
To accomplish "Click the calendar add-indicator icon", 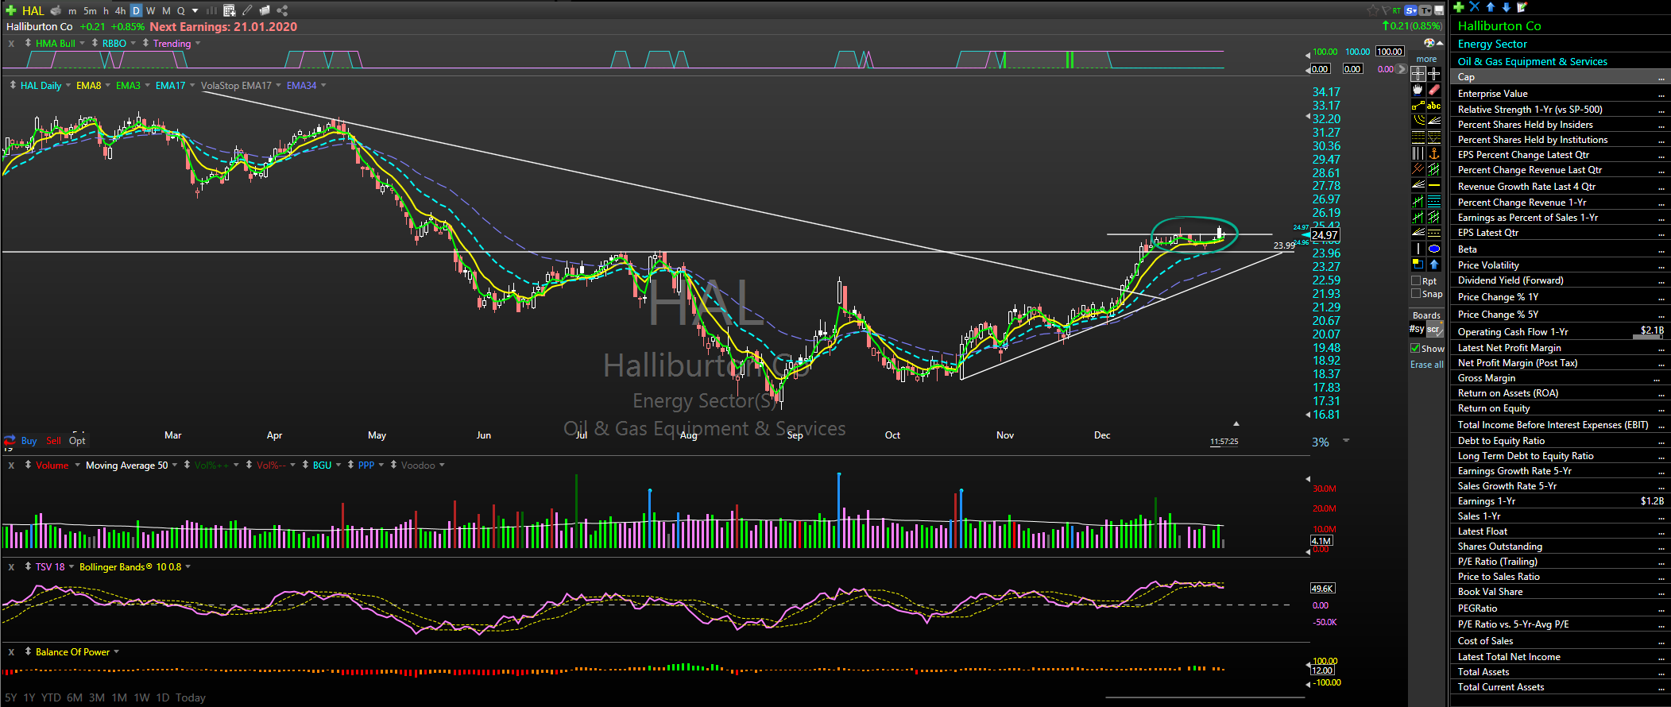I will coord(229,10).
